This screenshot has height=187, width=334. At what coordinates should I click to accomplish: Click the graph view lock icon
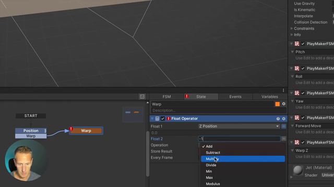pyautogui.click(x=142, y=97)
